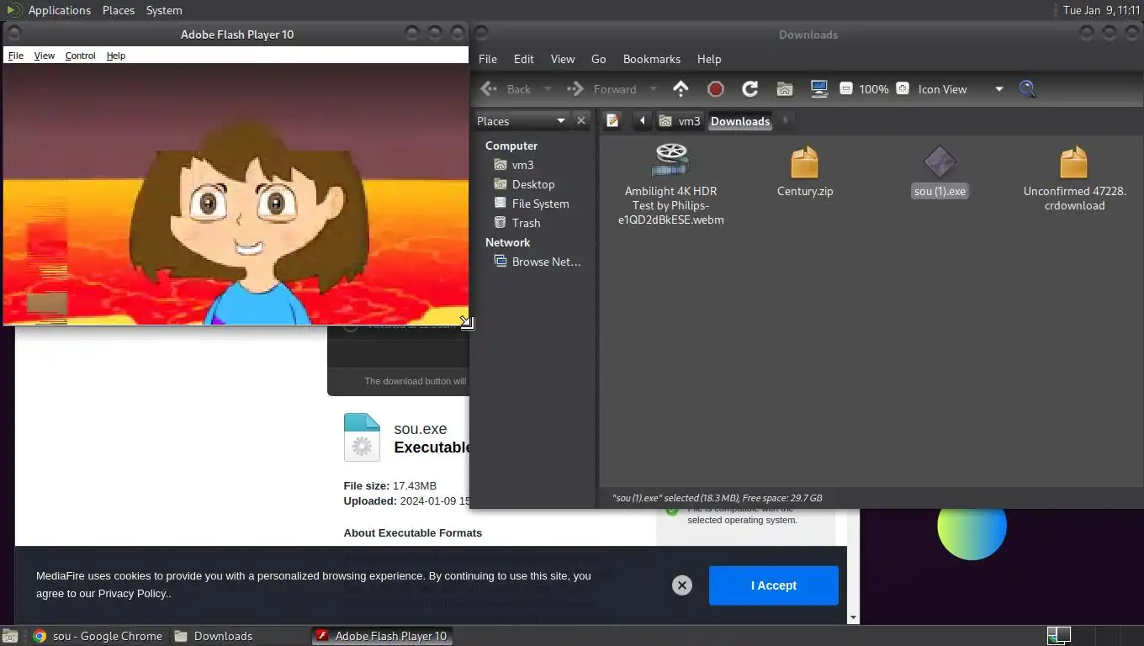Select the sou (1).exe file icon

(940, 171)
